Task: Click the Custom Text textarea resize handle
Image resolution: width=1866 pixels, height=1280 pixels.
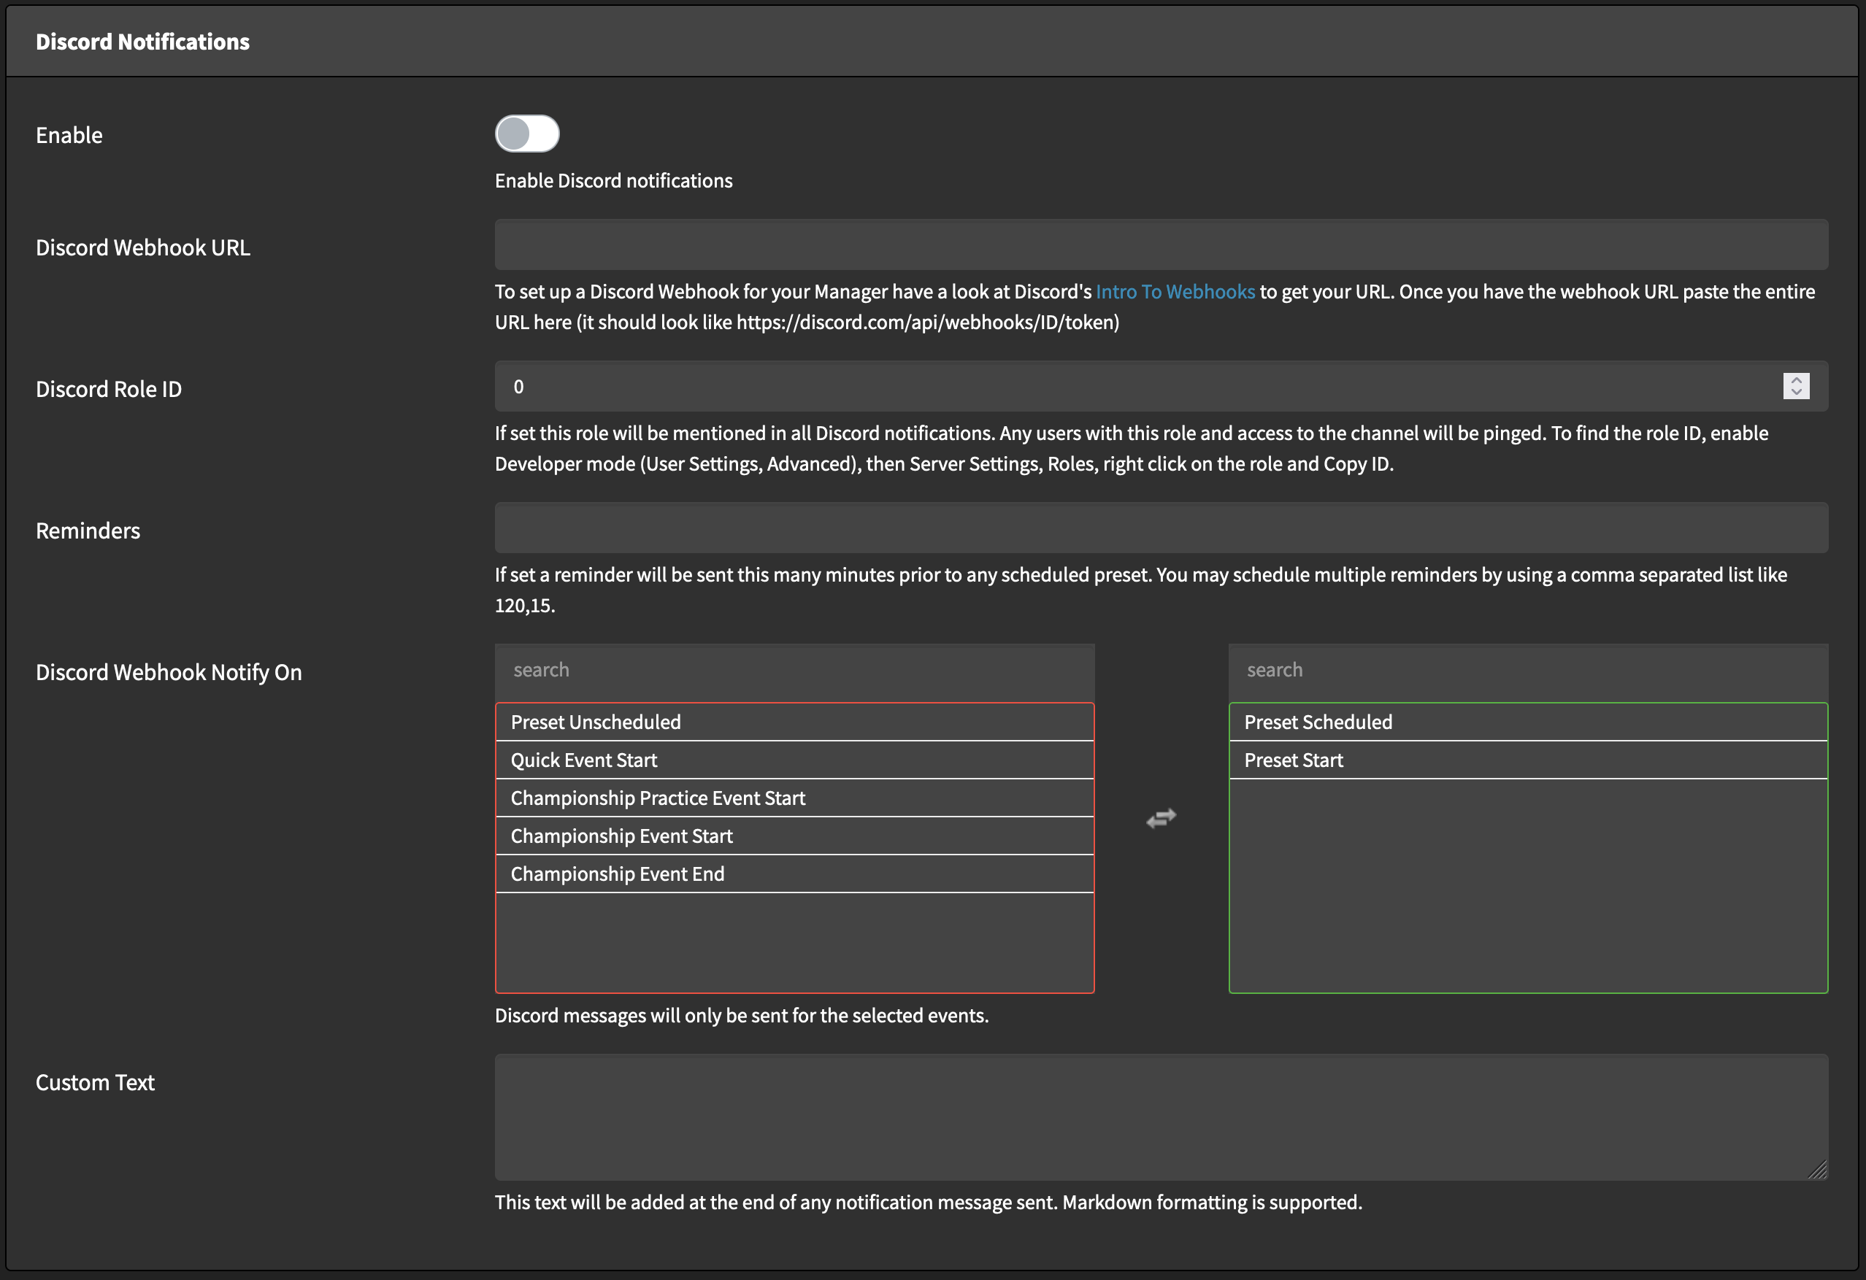Action: 1818,1170
